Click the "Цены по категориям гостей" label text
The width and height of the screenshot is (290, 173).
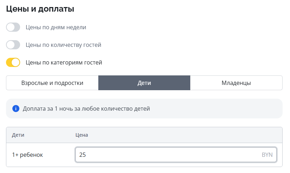[x=64, y=63]
